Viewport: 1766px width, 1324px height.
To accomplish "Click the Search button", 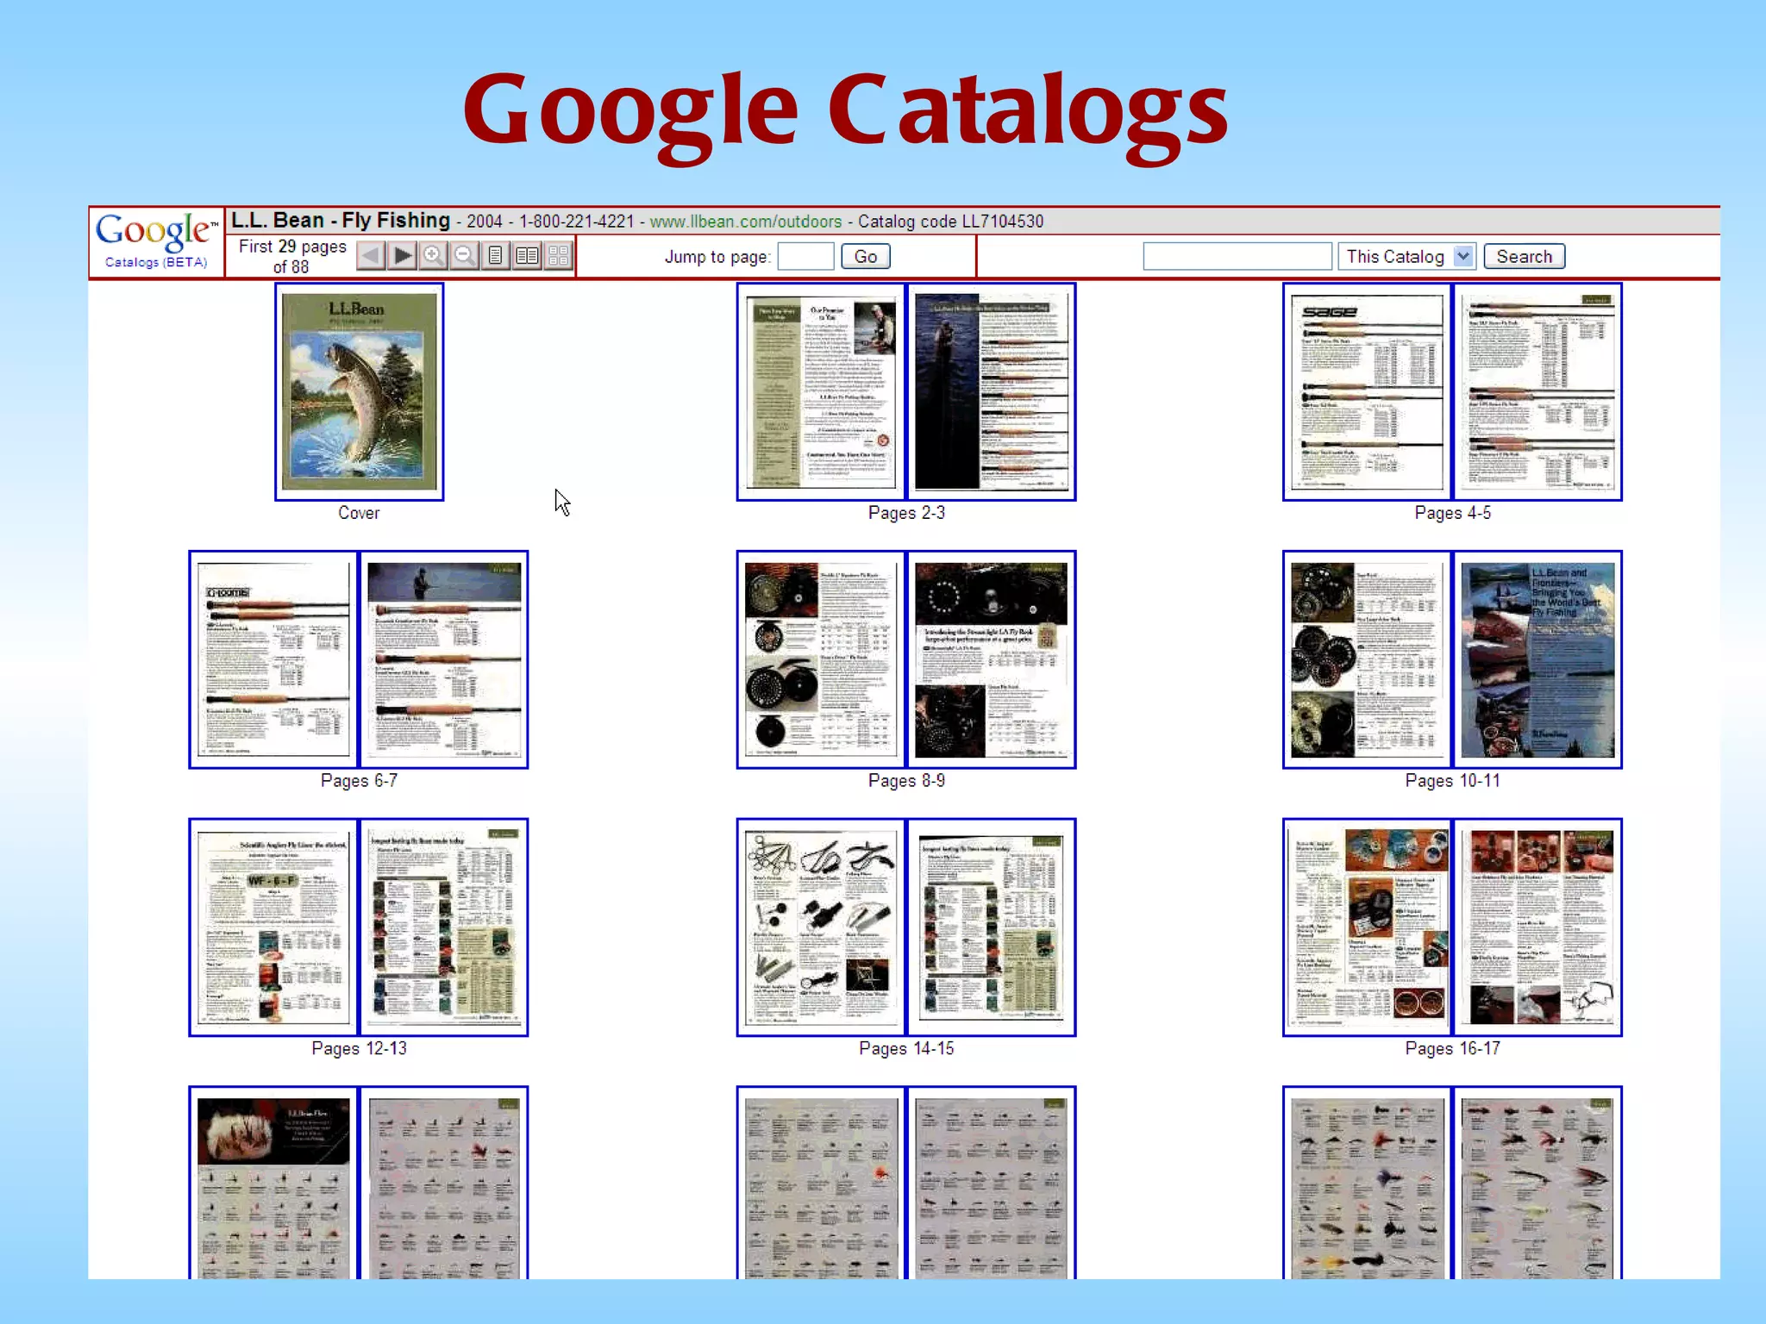I will point(1524,257).
